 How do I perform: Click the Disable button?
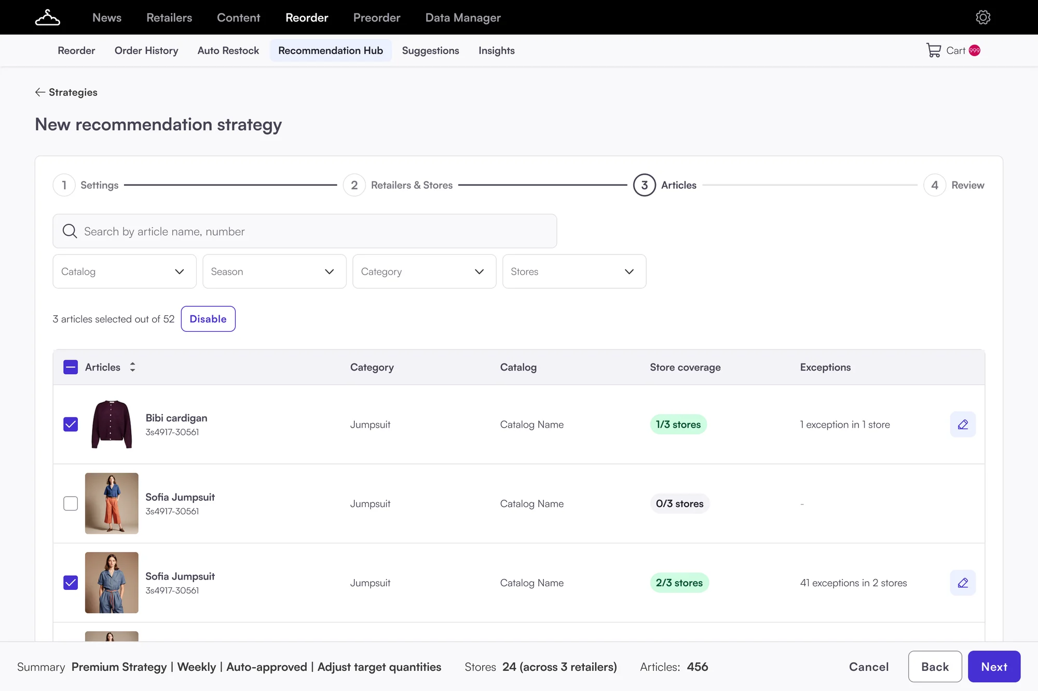click(x=208, y=319)
